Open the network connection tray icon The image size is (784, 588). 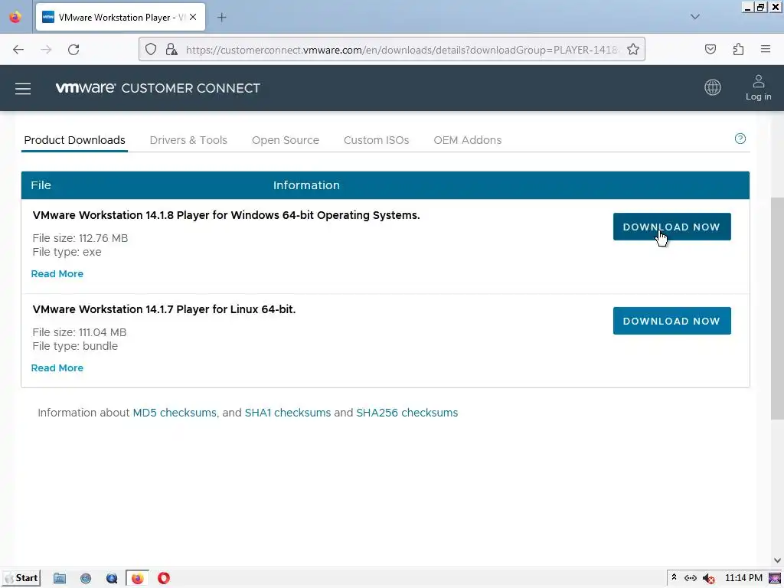(691, 579)
